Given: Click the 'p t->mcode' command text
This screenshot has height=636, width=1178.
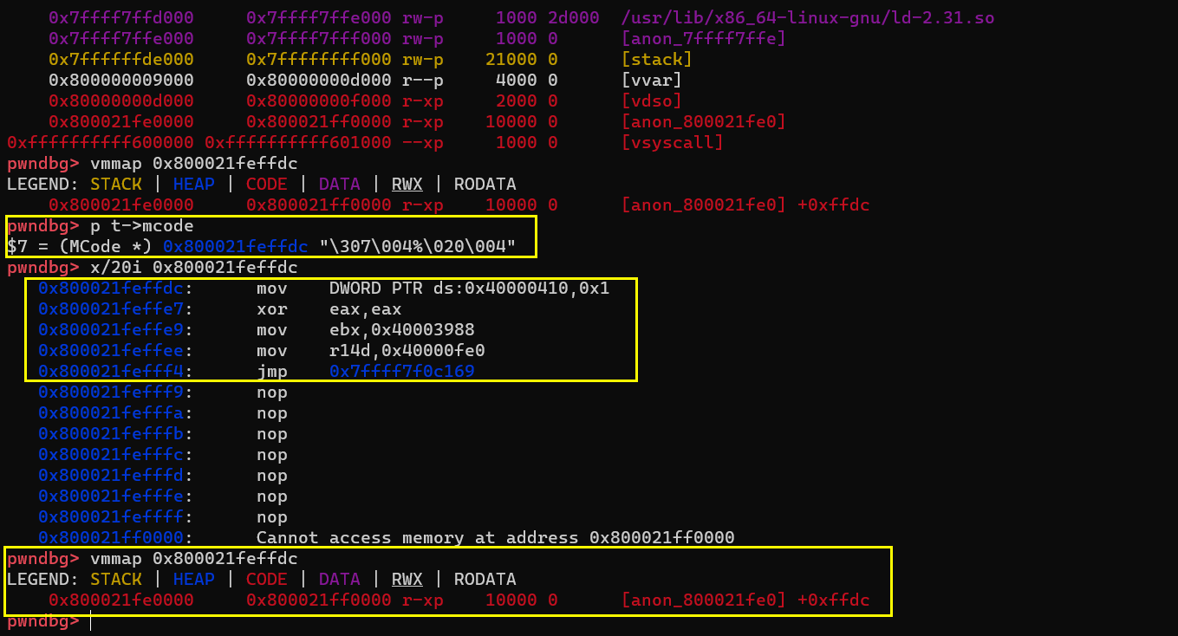Looking at the screenshot, I should coord(142,226).
